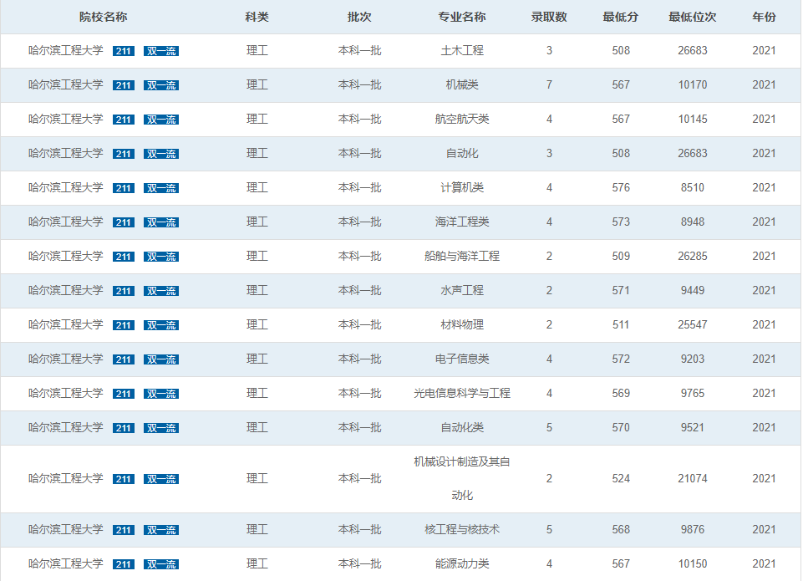
Task: Click the 双一流 badge in the 船舶与海洋工程 row
Action: pyautogui.click(x=160, y=257)
